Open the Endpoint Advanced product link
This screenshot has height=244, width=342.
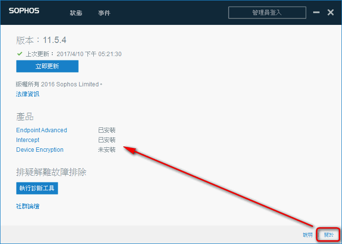pyautogui.click(x=42, y=130)
